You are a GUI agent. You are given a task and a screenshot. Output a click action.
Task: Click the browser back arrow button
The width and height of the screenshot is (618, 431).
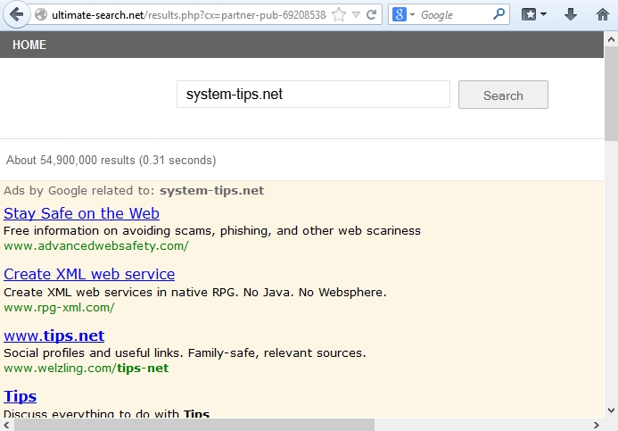tap(15, 15)
